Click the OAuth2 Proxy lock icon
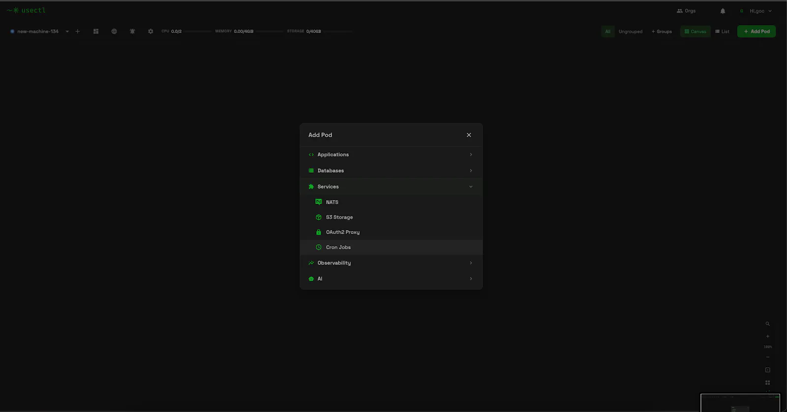Viewport: 787px width, 412px height. click(x=319, y=232)
